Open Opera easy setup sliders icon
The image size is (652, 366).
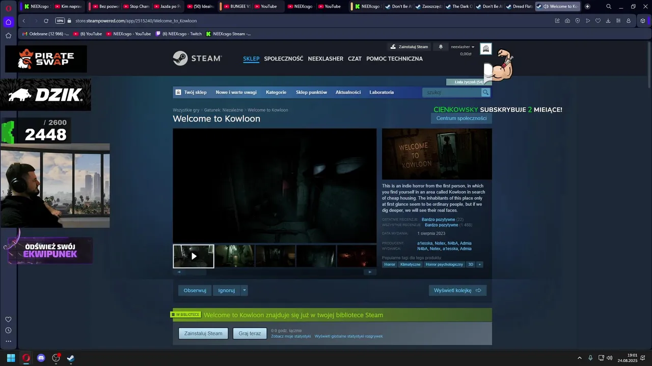(618, 21)
